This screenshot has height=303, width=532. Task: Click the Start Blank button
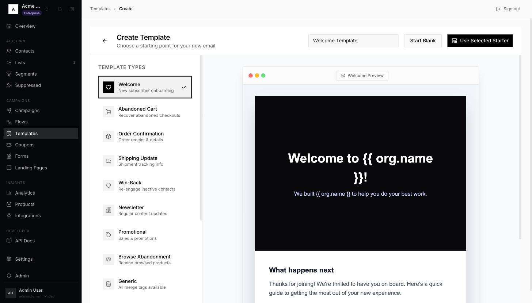[x=423, y=41]
